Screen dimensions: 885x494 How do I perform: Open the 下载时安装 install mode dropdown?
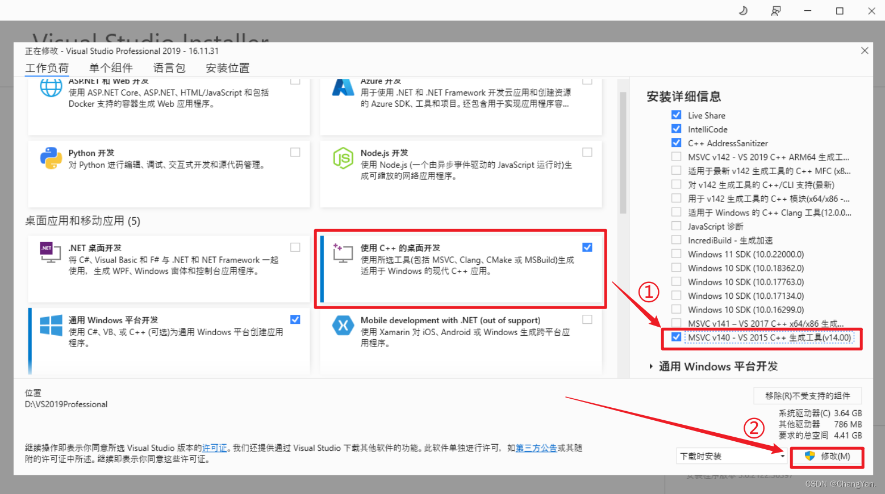732,456
